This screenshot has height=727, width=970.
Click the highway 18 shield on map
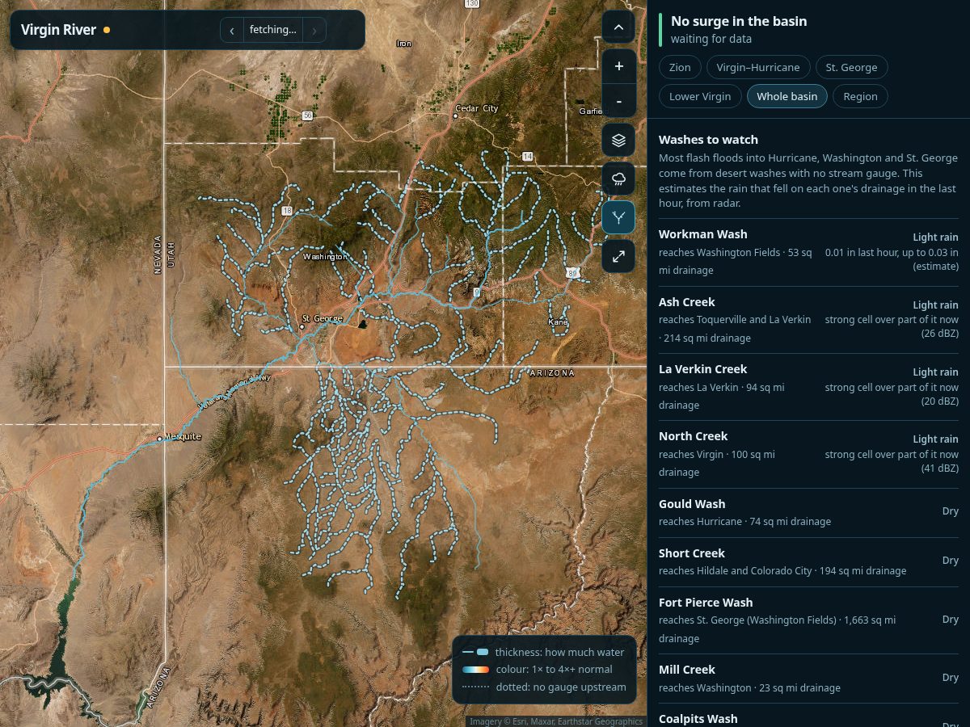tap(287, 211)
